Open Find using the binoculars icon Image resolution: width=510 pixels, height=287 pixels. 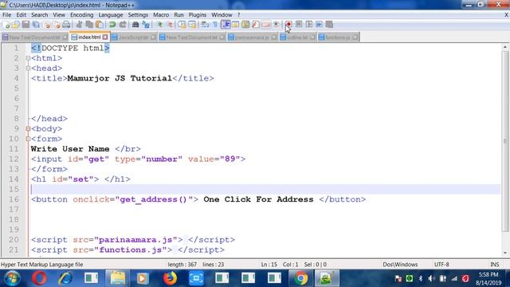135,25
